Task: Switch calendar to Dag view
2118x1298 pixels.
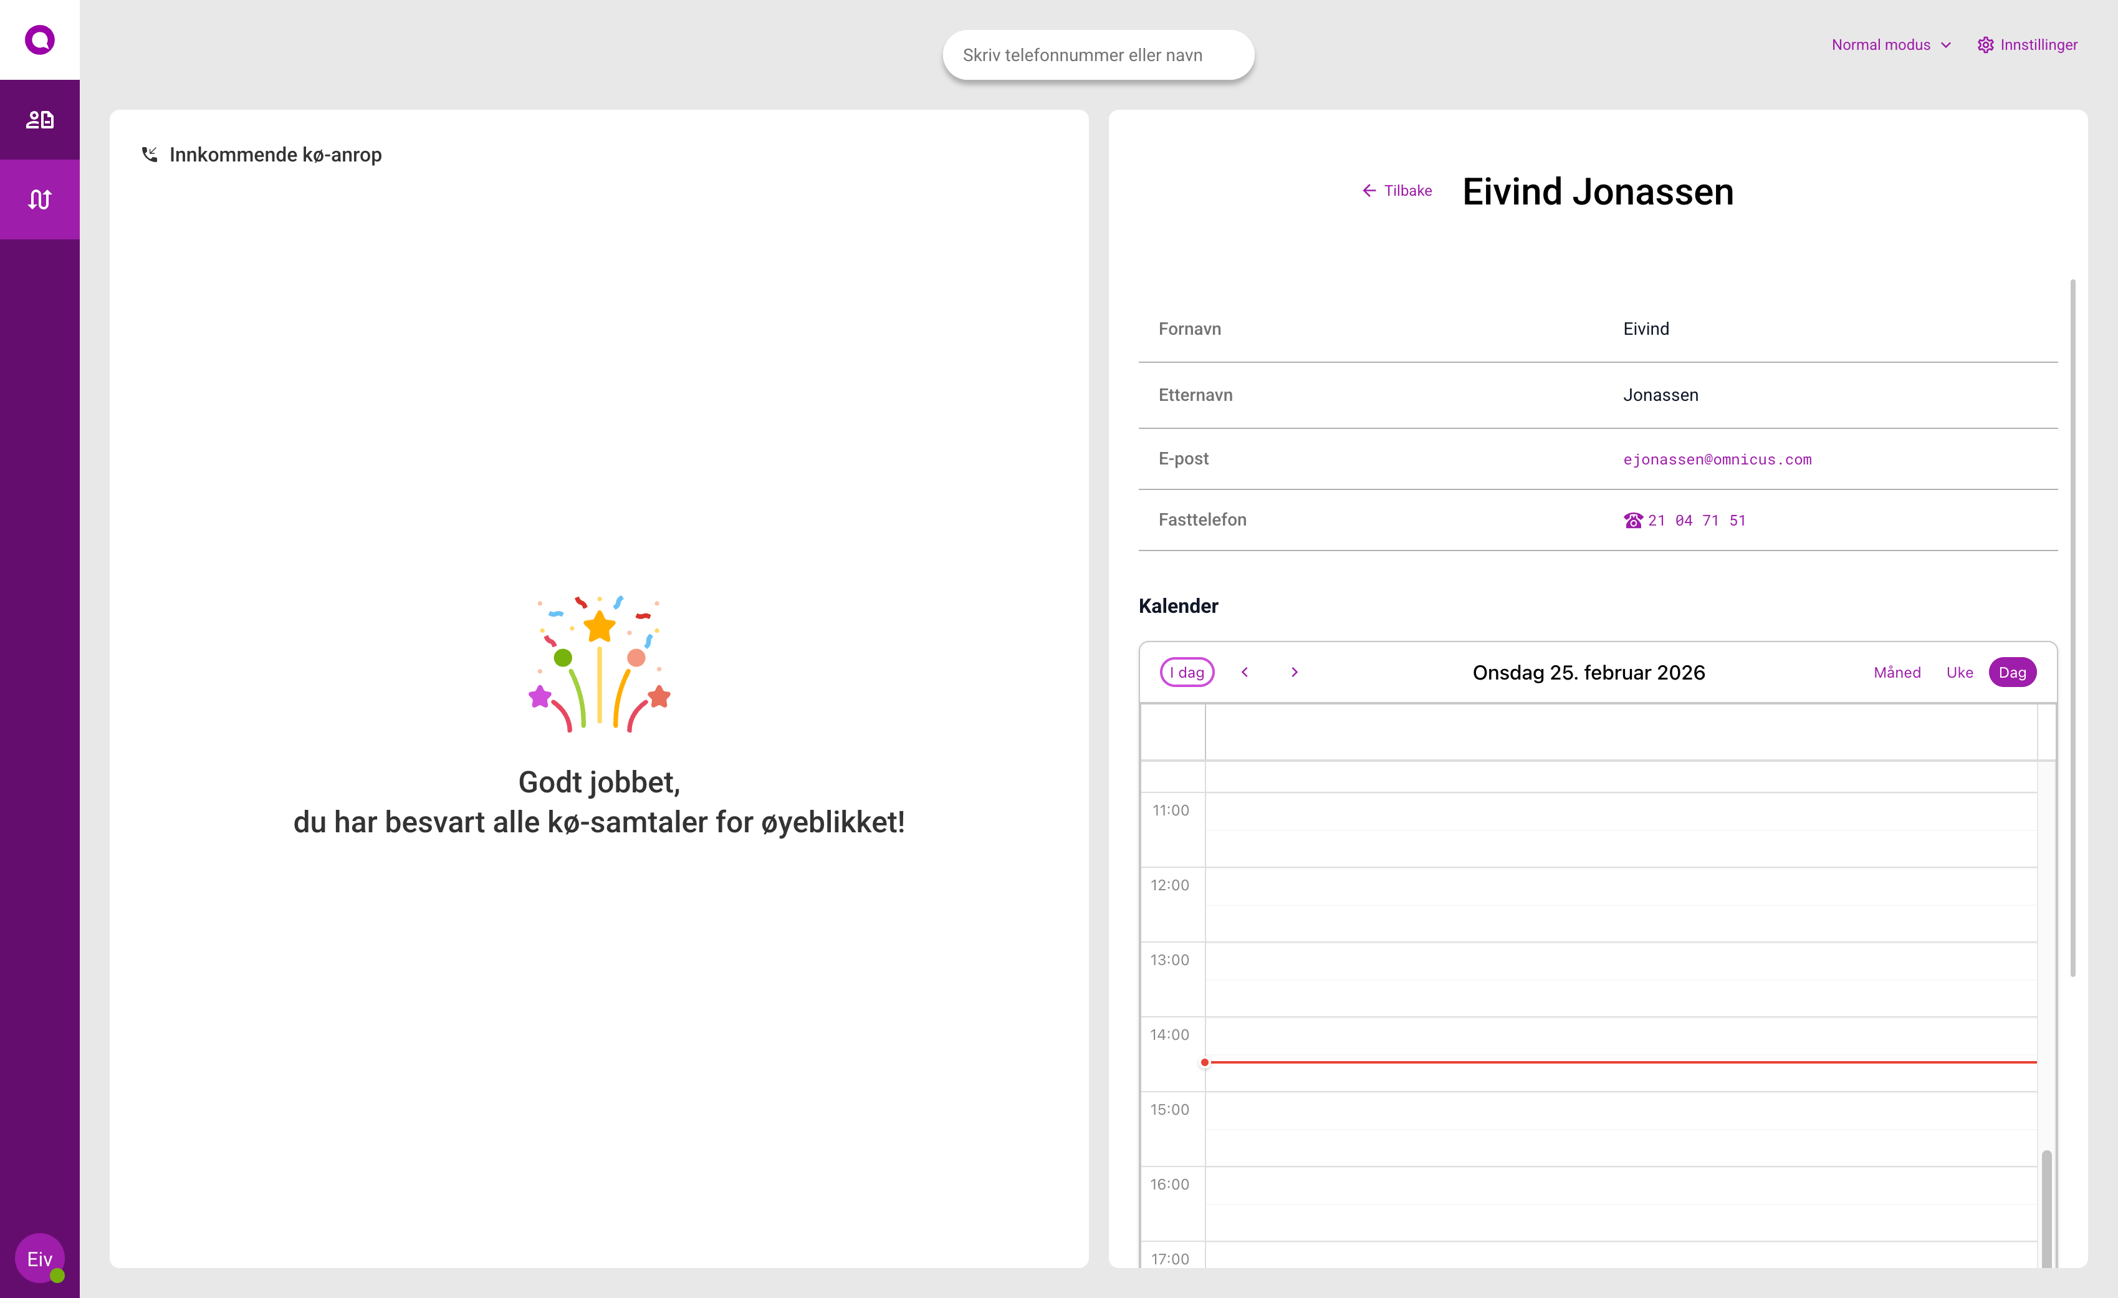Action: point(2011,672)
